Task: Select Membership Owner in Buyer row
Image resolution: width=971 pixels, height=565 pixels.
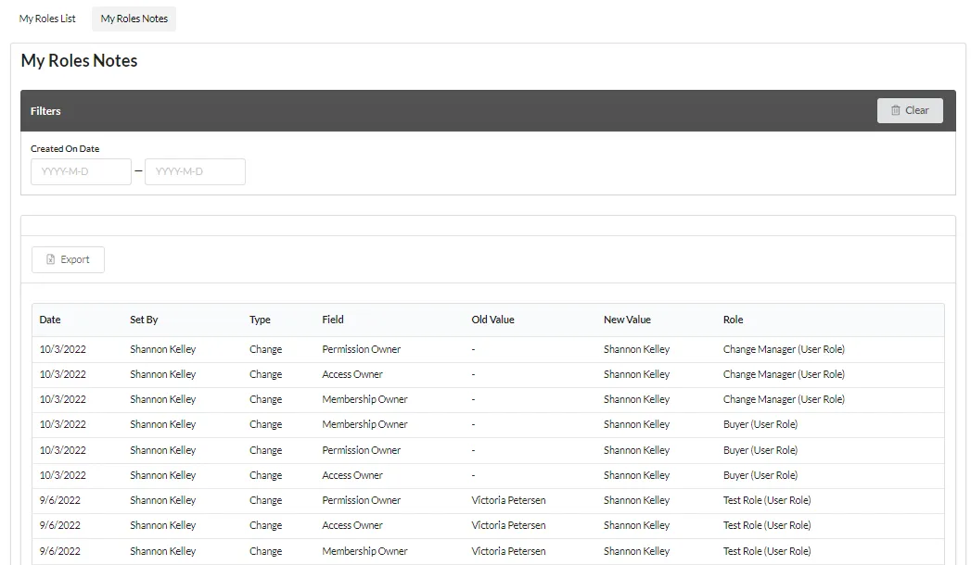Action: pos(364,425)
